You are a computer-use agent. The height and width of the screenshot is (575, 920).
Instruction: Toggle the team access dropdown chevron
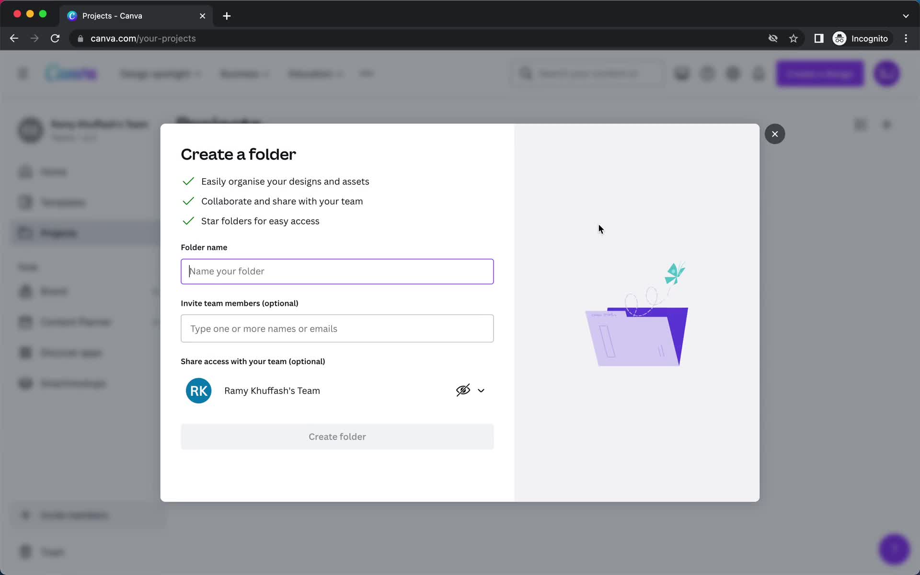tap(481, 390)
